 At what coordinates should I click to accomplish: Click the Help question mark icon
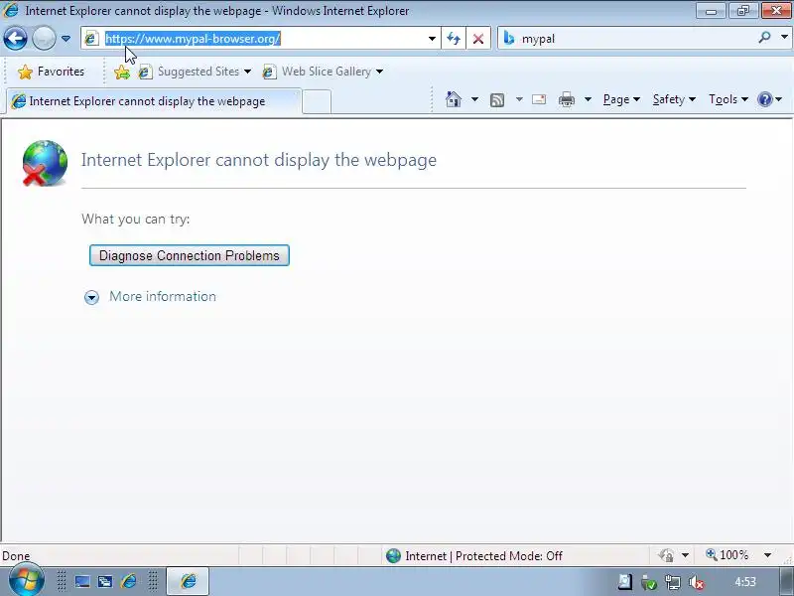pos(764,99)
